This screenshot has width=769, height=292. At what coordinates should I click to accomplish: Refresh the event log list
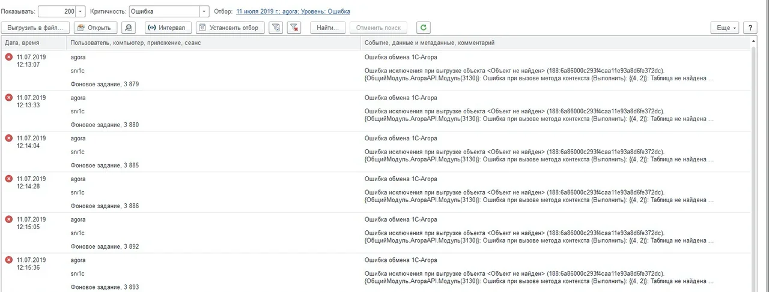tap(424, 28)
